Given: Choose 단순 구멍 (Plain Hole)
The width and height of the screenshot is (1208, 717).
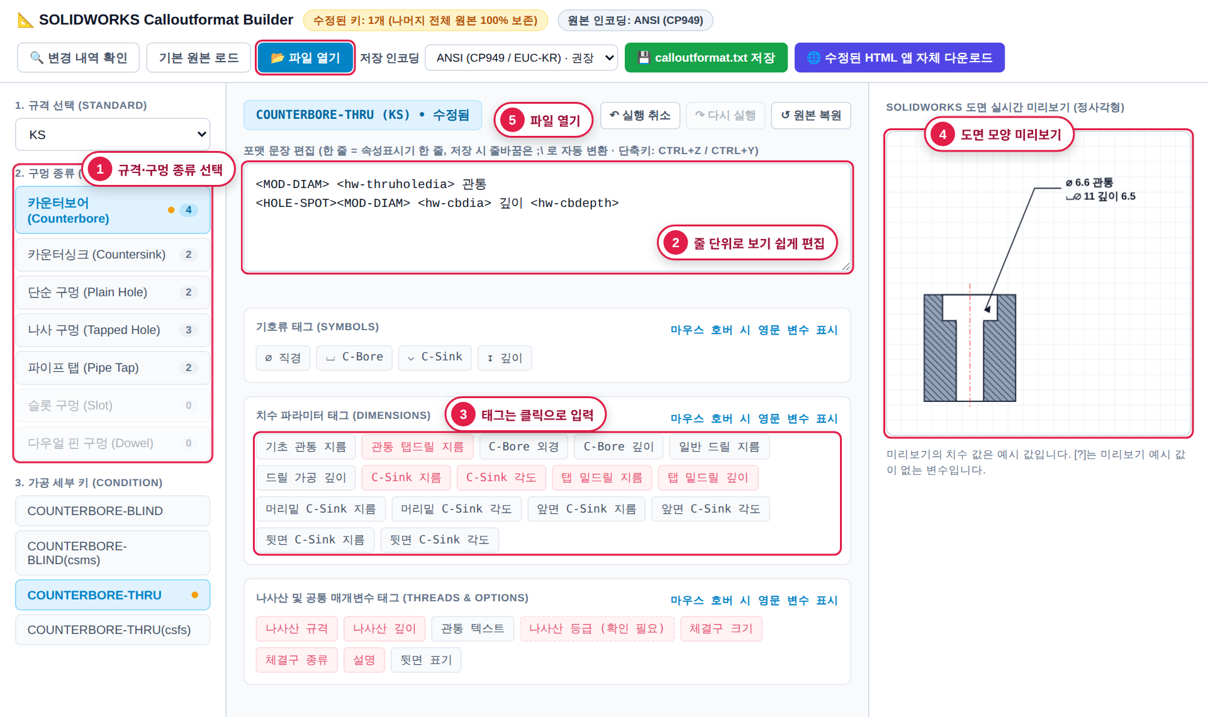Looking at the screenshot, I should click(x=113, y=292).
